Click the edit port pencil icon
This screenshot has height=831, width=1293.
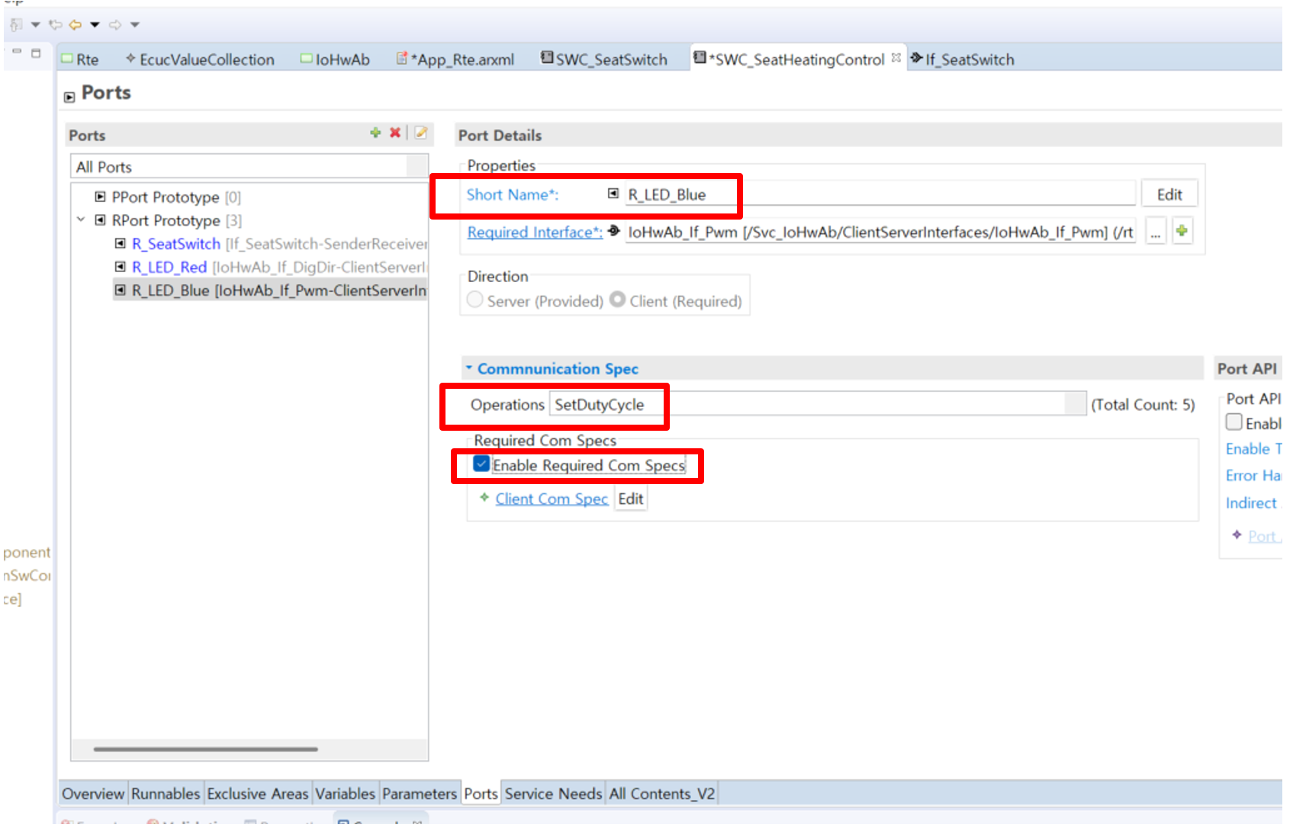point(420,133)
